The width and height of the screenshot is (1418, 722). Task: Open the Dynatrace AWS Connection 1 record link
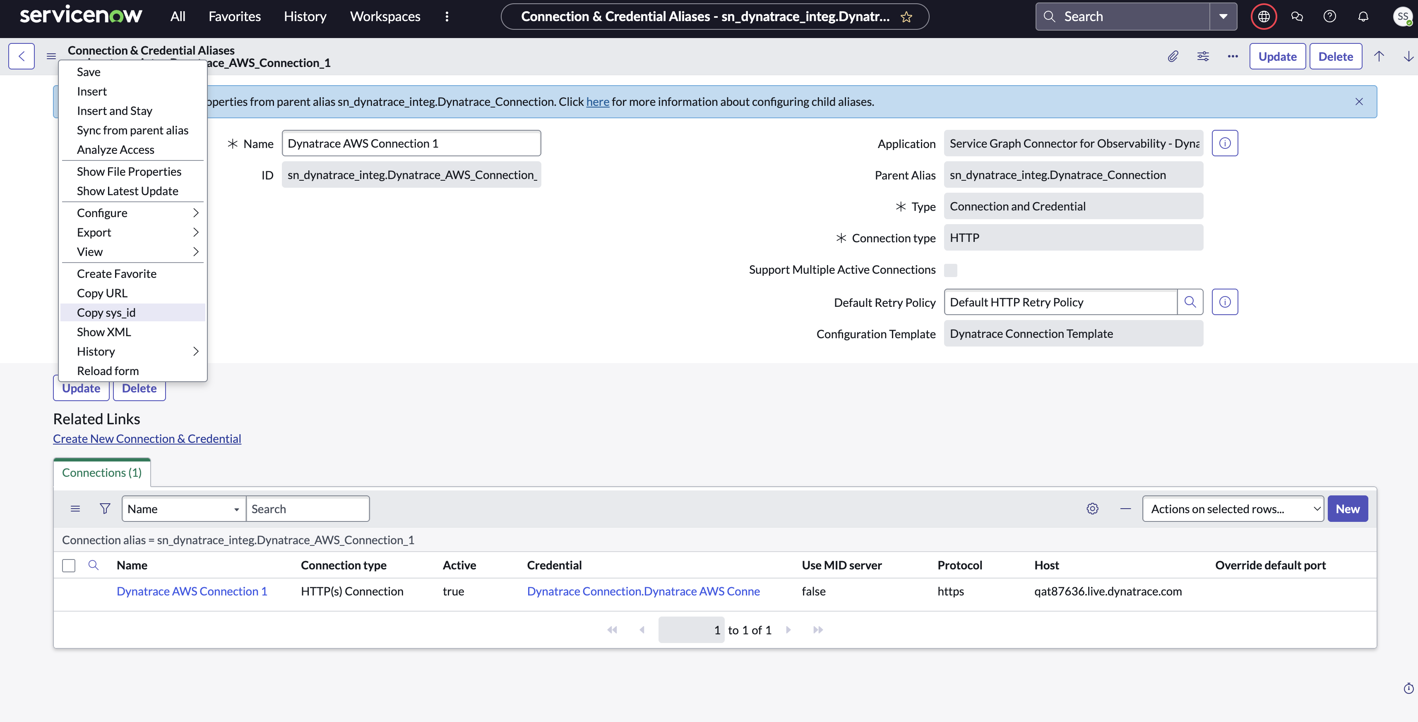pos(192,591)
